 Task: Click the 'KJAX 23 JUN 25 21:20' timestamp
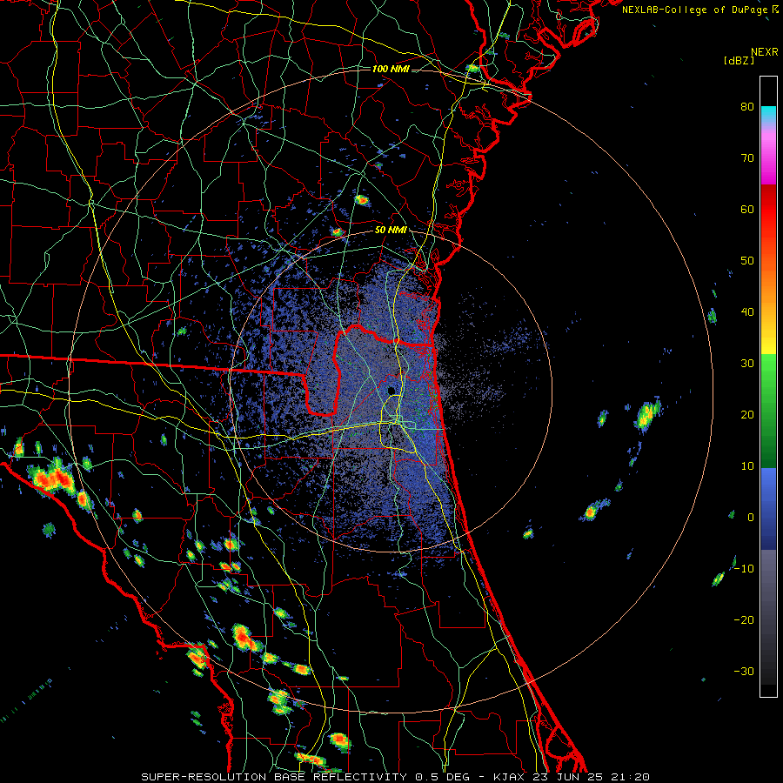572,777
